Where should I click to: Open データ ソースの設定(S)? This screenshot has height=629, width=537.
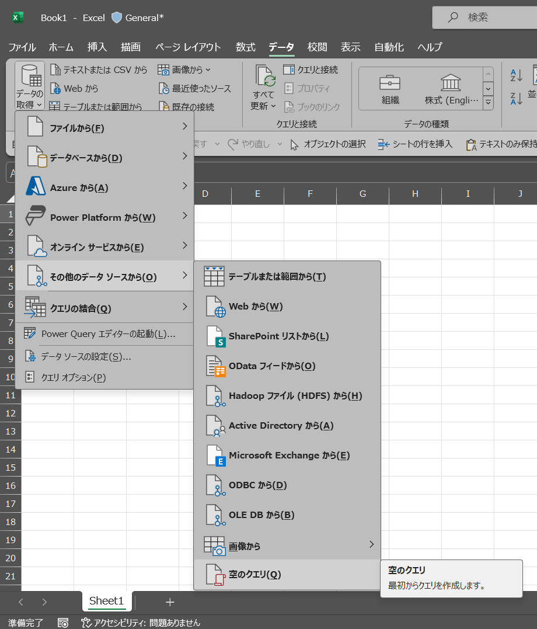click(x=104, y=356)
